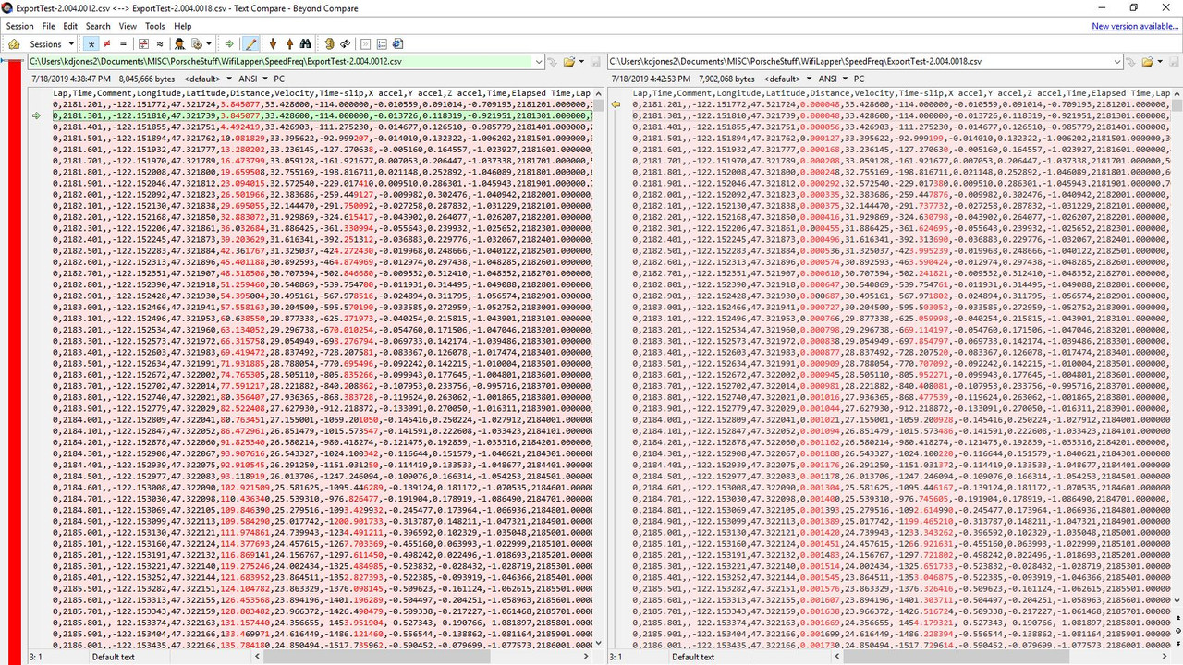This screenshot has height=665, width=1183.
Task: Click right pane date 7/18/2019 4:42:53 PM
Action: tap(650, 79)
